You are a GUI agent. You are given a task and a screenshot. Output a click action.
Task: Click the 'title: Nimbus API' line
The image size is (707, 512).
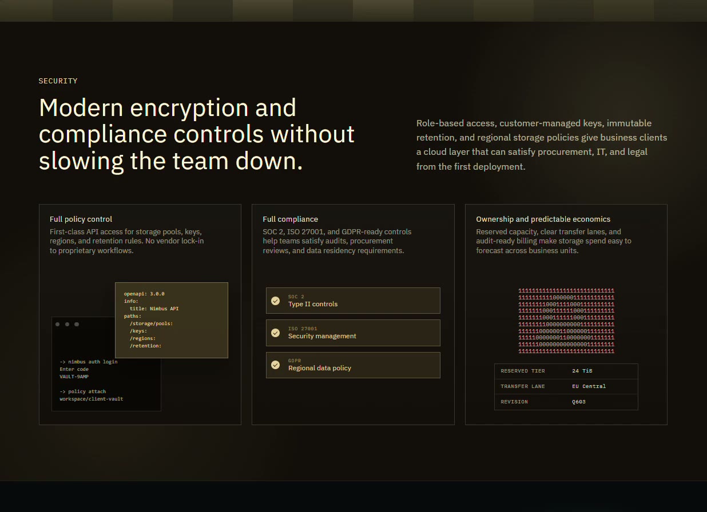(x=154, y=309)
